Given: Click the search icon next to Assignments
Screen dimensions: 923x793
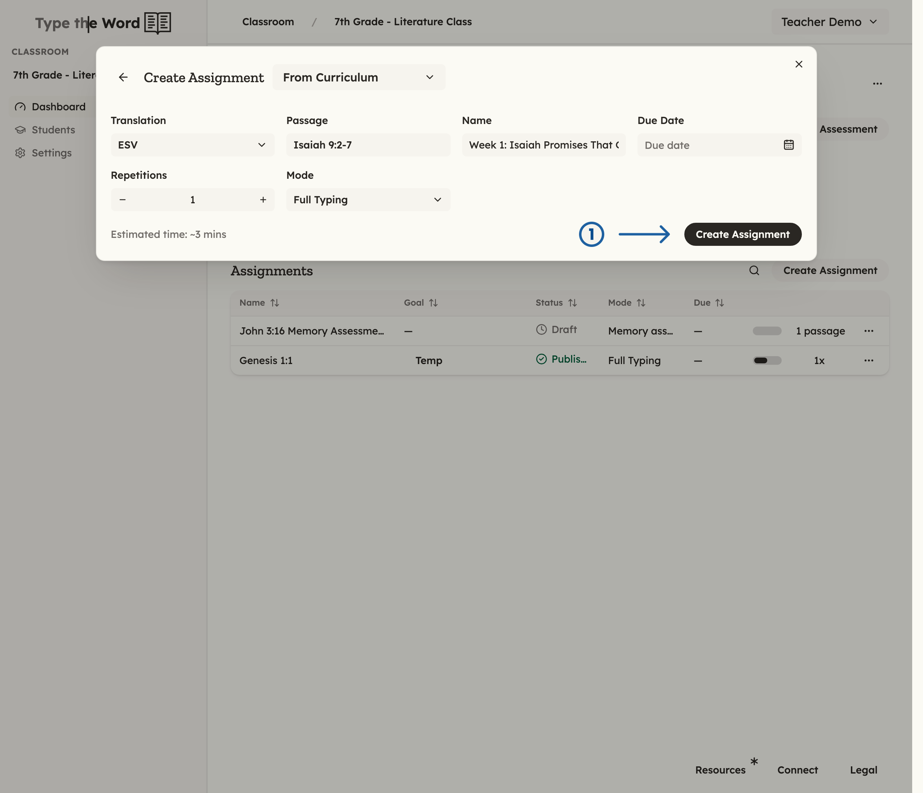Looking at the screenshot, I should pyautogui.click(x=754, y=270).
